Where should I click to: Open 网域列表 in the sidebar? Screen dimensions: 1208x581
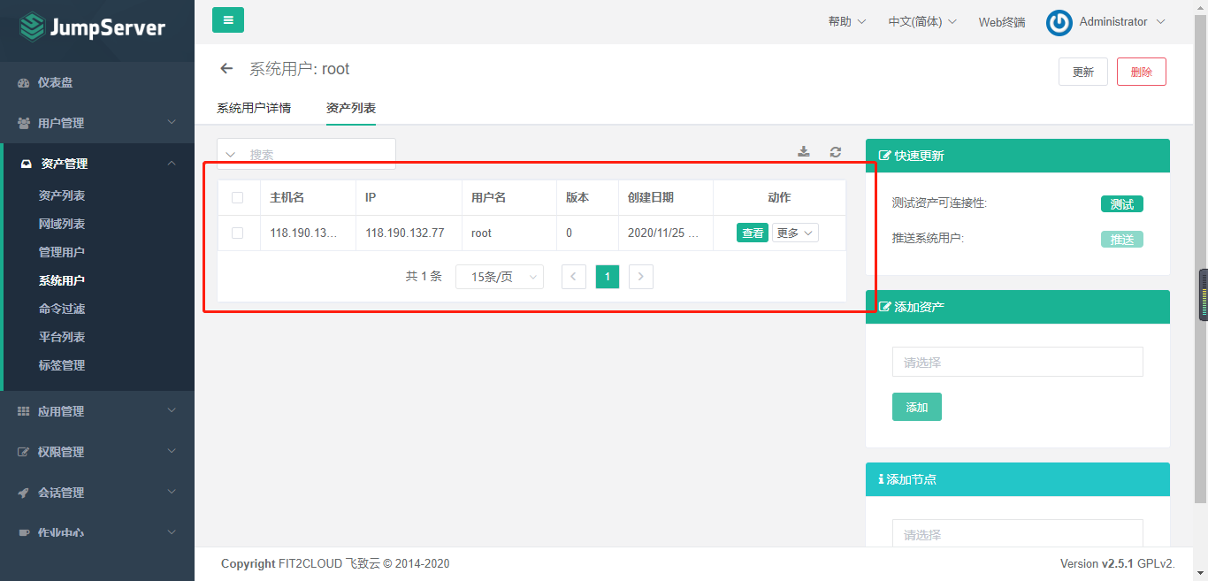point(62,224)
